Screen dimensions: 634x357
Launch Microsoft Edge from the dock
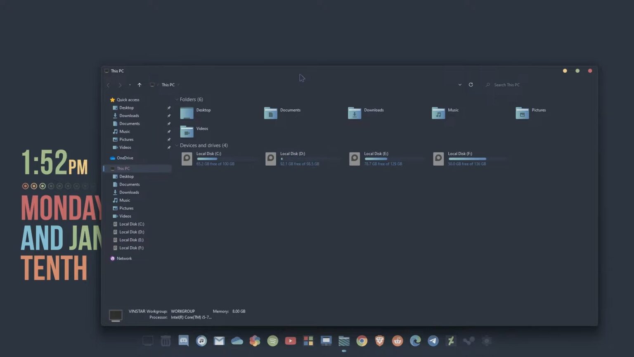pos(415,341)
